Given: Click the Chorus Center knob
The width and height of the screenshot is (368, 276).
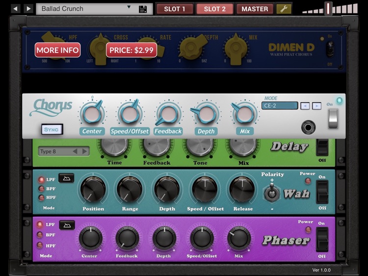Looking at the screenshot, I should click(x=92, y=113).
